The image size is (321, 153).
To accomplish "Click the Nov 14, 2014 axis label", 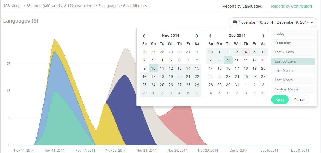I will [54, 151].
